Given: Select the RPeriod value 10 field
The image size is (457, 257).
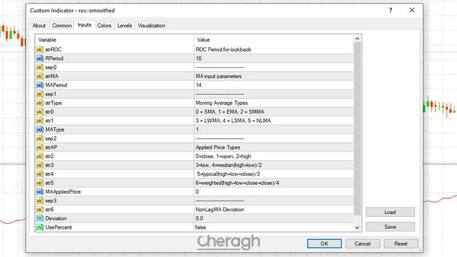Looking at the screenshot, I should pos(274,58).
